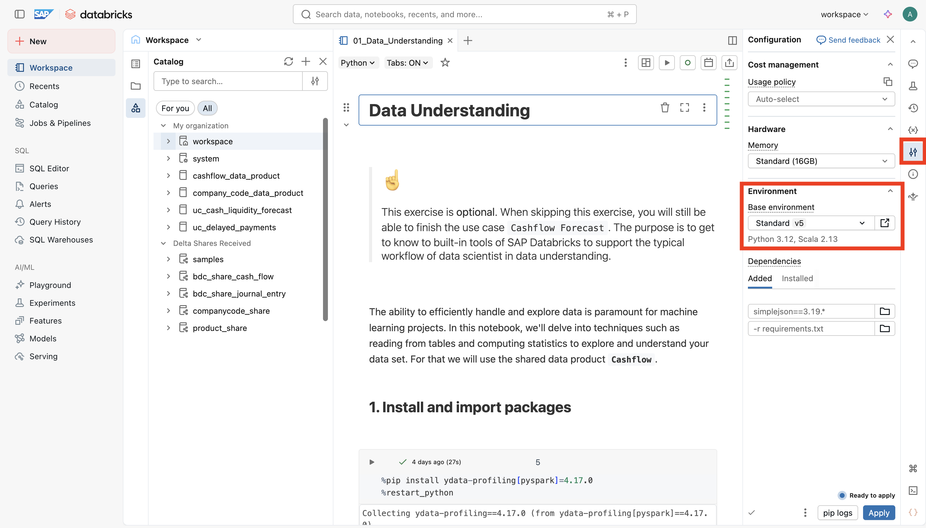Image resolution: width=926 pixels, height=528 pixels.
Task: Expand Data Understanding cell to fullscreen
Action: point(684,108)
